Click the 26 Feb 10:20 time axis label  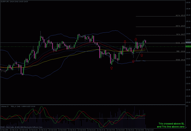pos(149,130)
